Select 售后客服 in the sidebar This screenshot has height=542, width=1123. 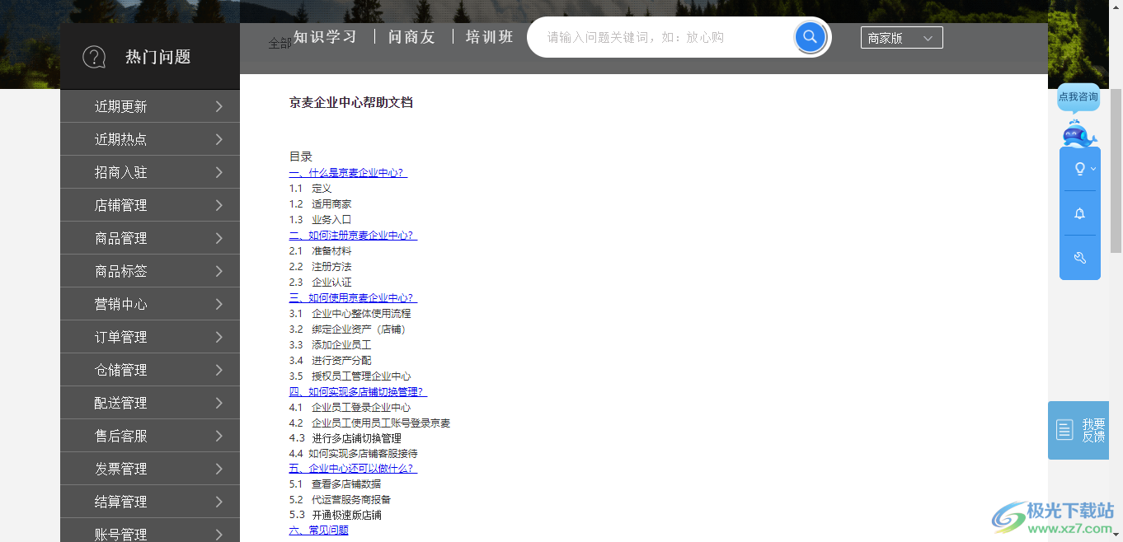pyautogui.click(x=150, y=436)
